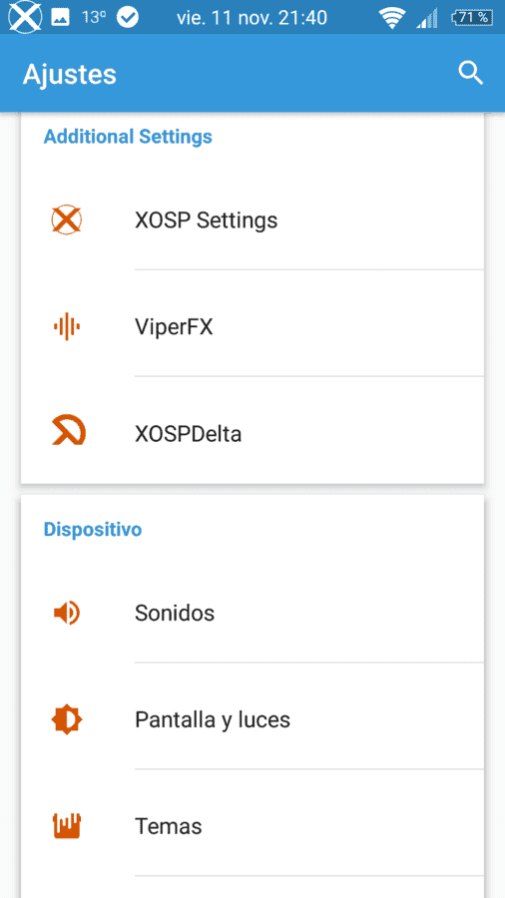This screenshot has width=505, height=898.
Task: Tap the XOSP logo in status bar
Action: [x=25, y=17]
